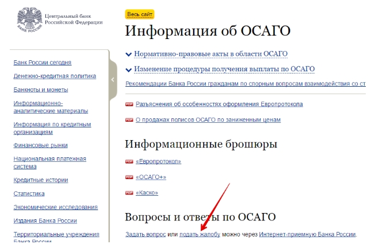The image size is (375, 248).
Task: Open Интернет-приемную Банка России link
Action: tap(307, 234)
